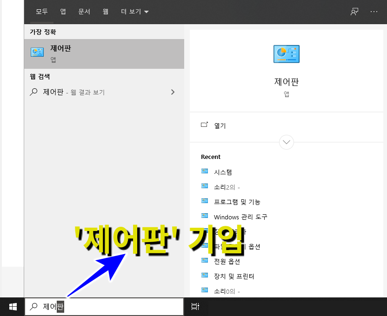
Task: Click the search box magnifier icon
Action: (x=33, y=306)
